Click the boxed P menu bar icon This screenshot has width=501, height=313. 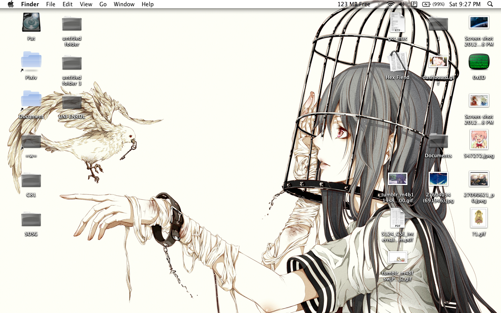(x=414, y=4)
